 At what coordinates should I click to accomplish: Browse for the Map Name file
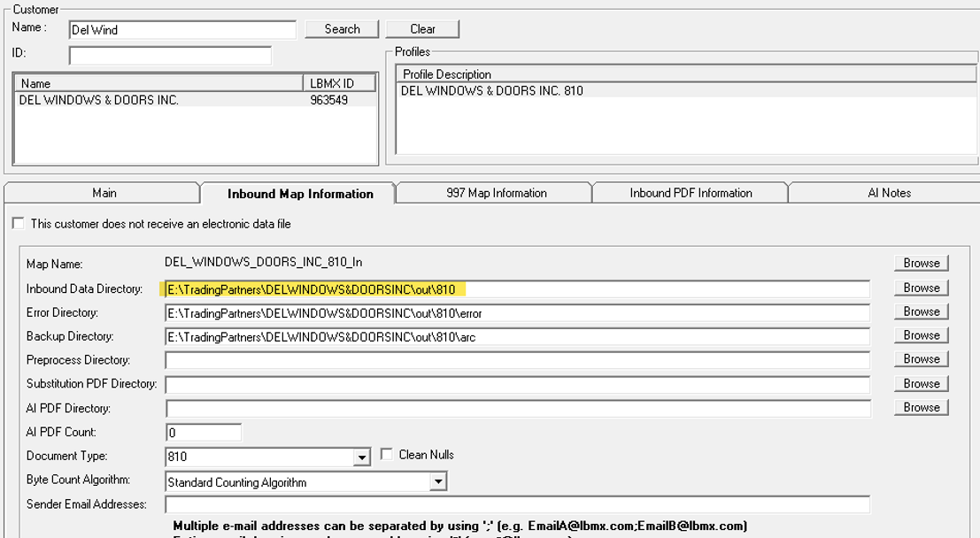click(922, 263)
